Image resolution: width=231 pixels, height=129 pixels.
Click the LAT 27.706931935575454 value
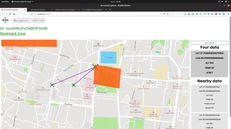coord(209,53)
